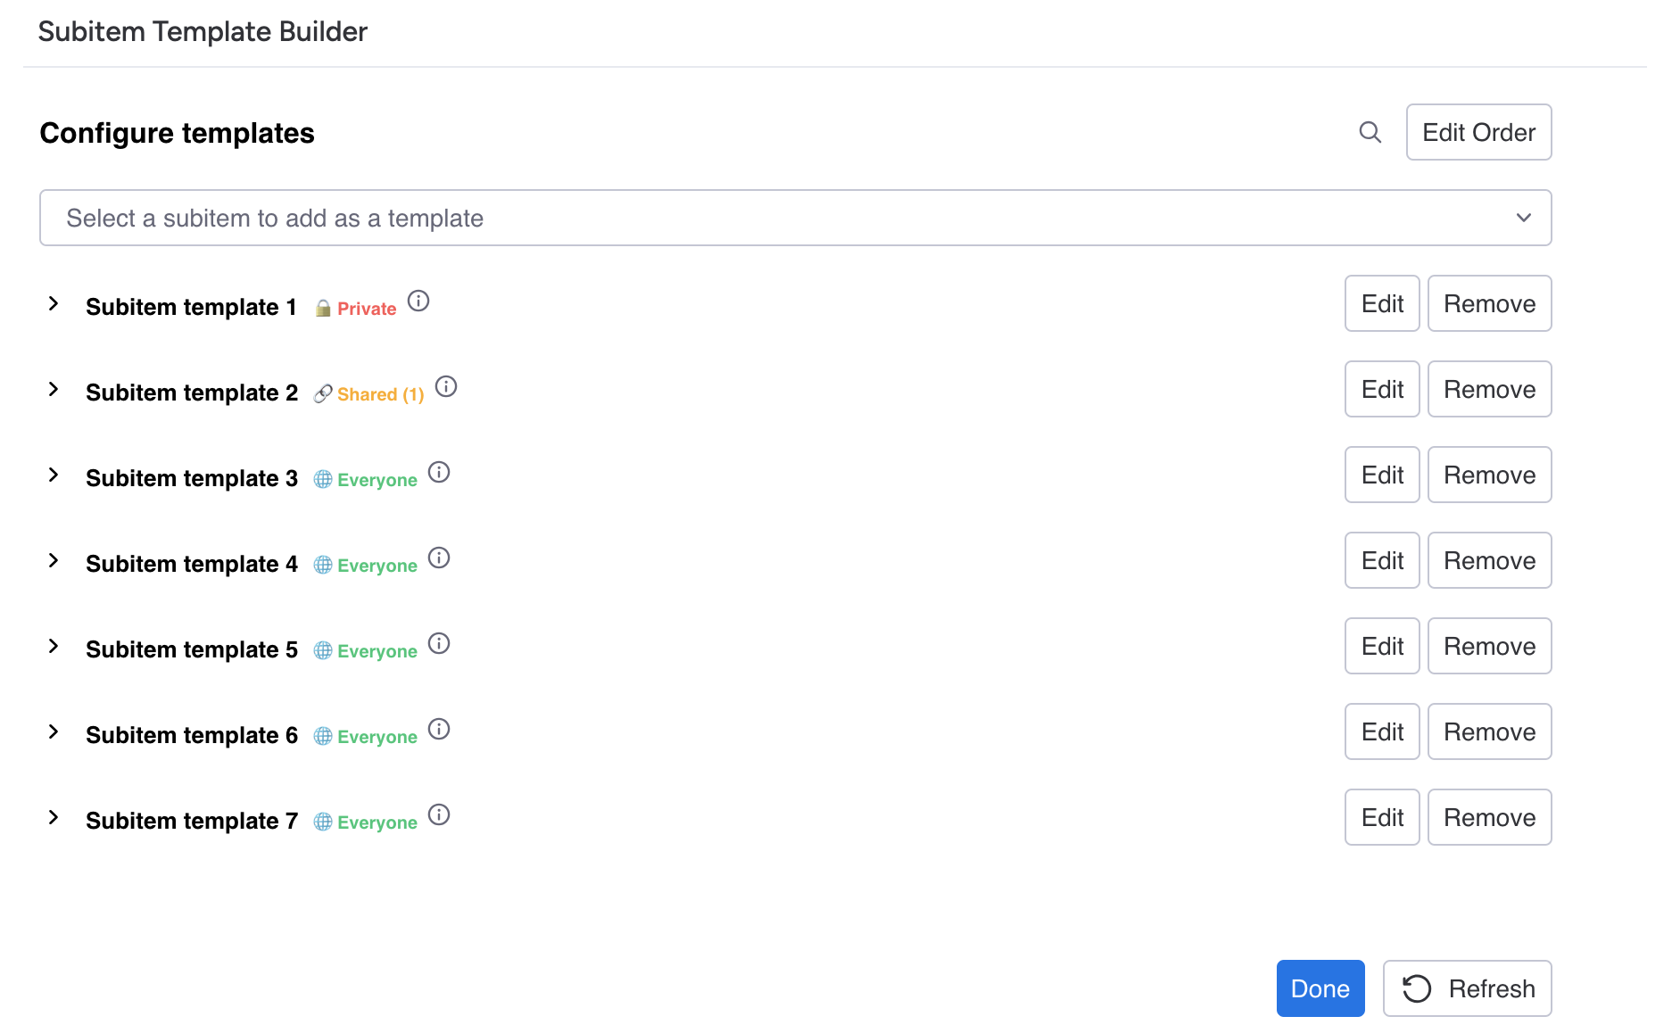Click 'Everyone' label on Subitem template 6

tap(377, 737)
